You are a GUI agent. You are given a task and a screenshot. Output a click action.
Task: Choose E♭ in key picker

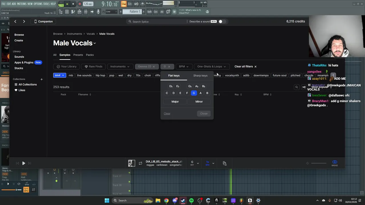[x=178, y=86]
